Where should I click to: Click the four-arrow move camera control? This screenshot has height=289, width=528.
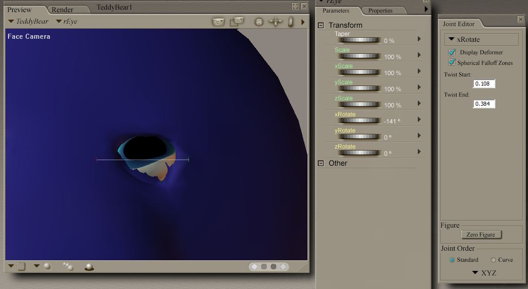pyautogui.click(x=275, y=22)
